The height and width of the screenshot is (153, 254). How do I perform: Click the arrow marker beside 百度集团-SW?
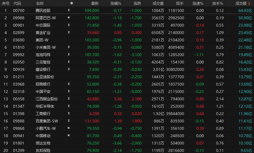(69, 121)
